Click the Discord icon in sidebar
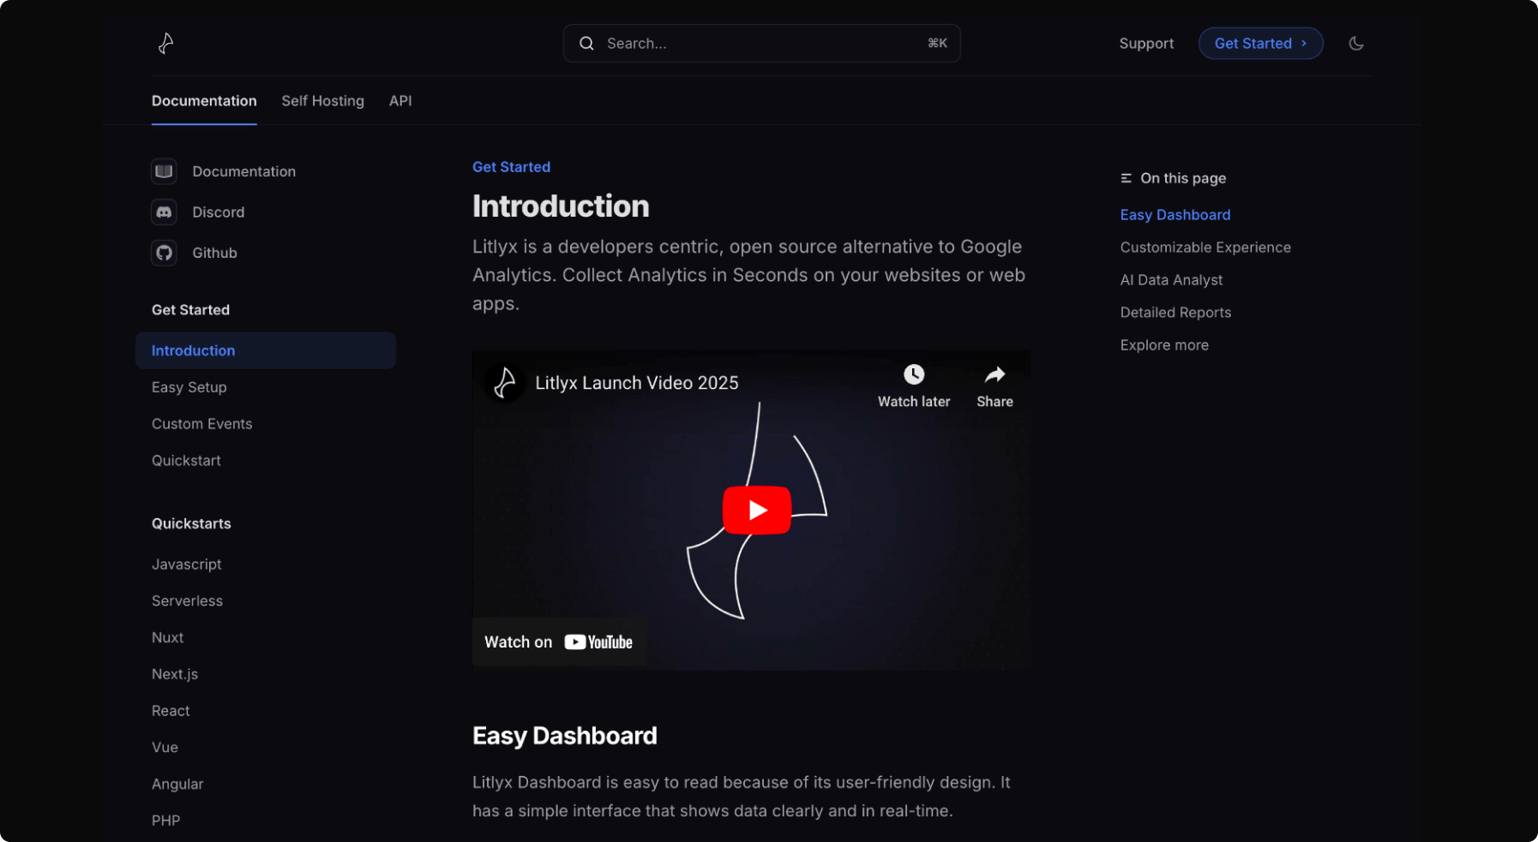The image size is (1538, 842). click(164, 212)
